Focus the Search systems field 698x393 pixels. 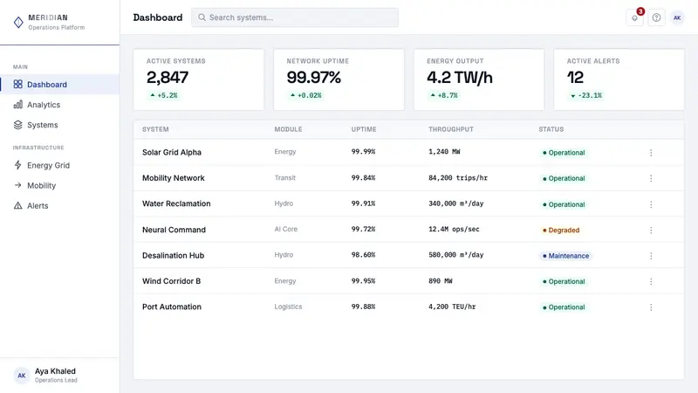point(295,17)
